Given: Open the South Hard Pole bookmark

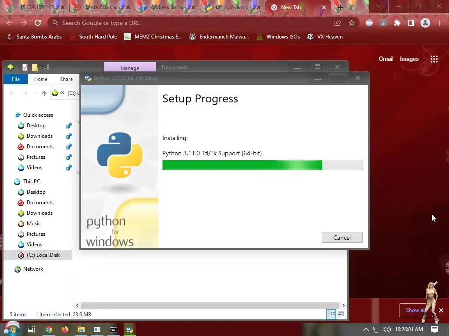Looking at the screenshot, I should point(93,37).
